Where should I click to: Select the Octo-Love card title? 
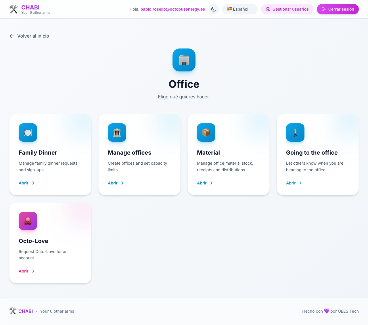[33, 241]
